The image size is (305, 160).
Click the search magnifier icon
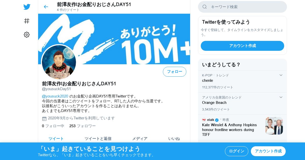point(205,7)
